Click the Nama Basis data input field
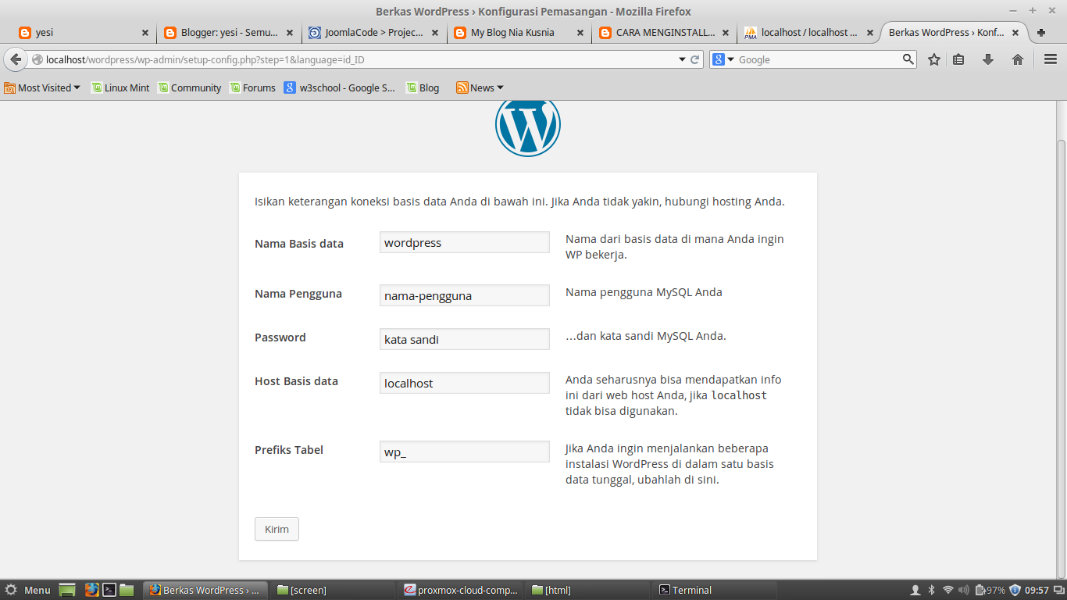This screenshot has width=1067, height=600. 464,242
